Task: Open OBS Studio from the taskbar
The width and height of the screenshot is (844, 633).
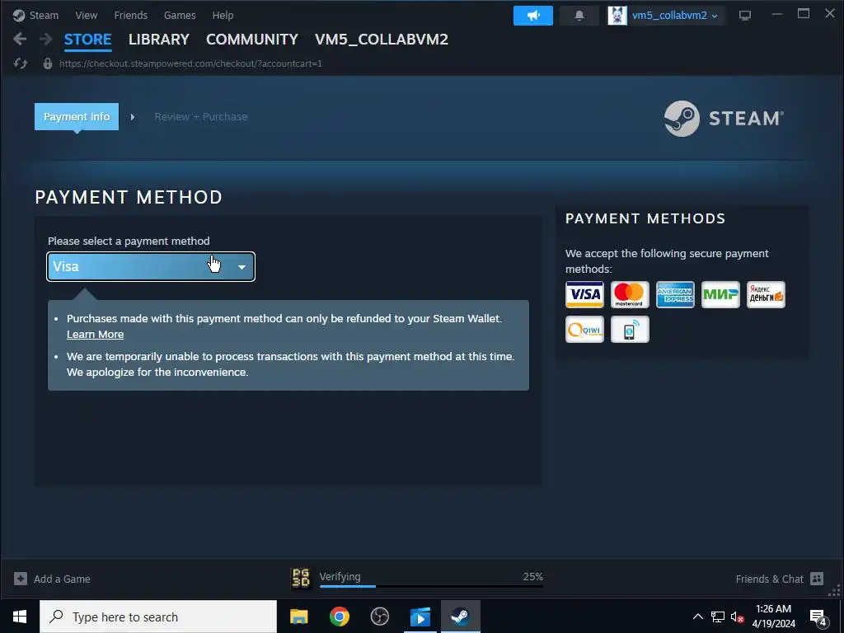Action: (x=380, y=617)
